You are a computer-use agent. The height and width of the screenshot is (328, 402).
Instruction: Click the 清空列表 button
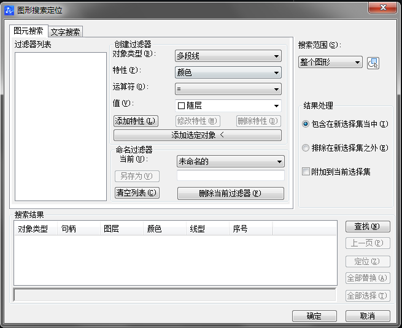point(136,193)
